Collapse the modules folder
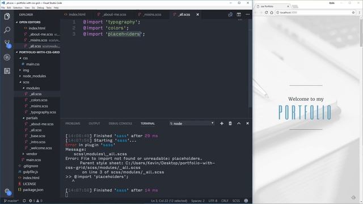Image resolution: width=363 pixels, height=204 pixels. [33, 88]
